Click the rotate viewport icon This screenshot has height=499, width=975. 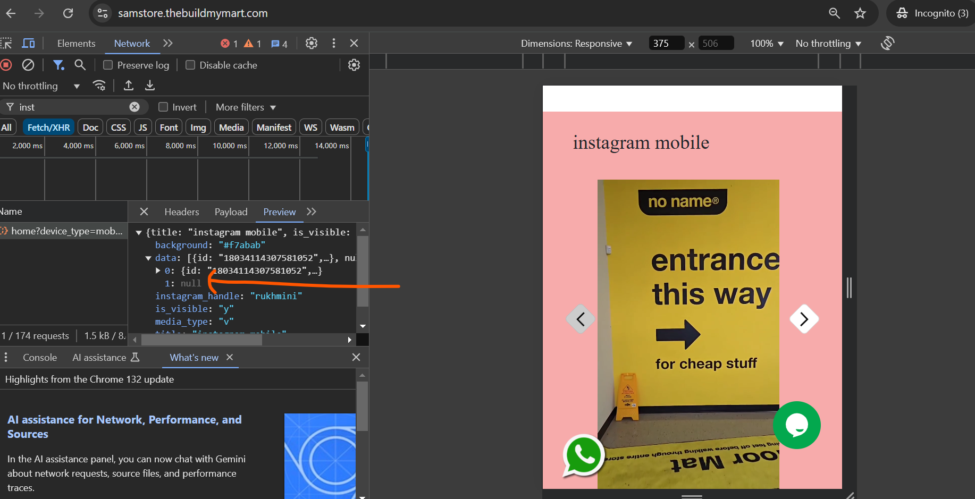click(x=887, y=43)
